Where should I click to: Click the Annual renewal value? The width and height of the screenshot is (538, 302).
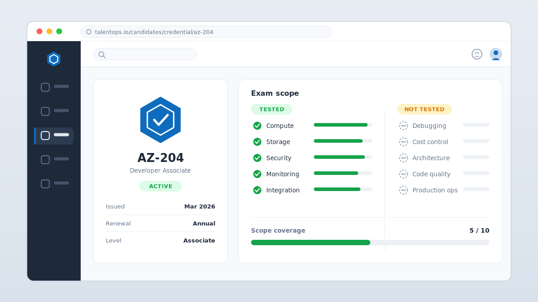point(204,224)
